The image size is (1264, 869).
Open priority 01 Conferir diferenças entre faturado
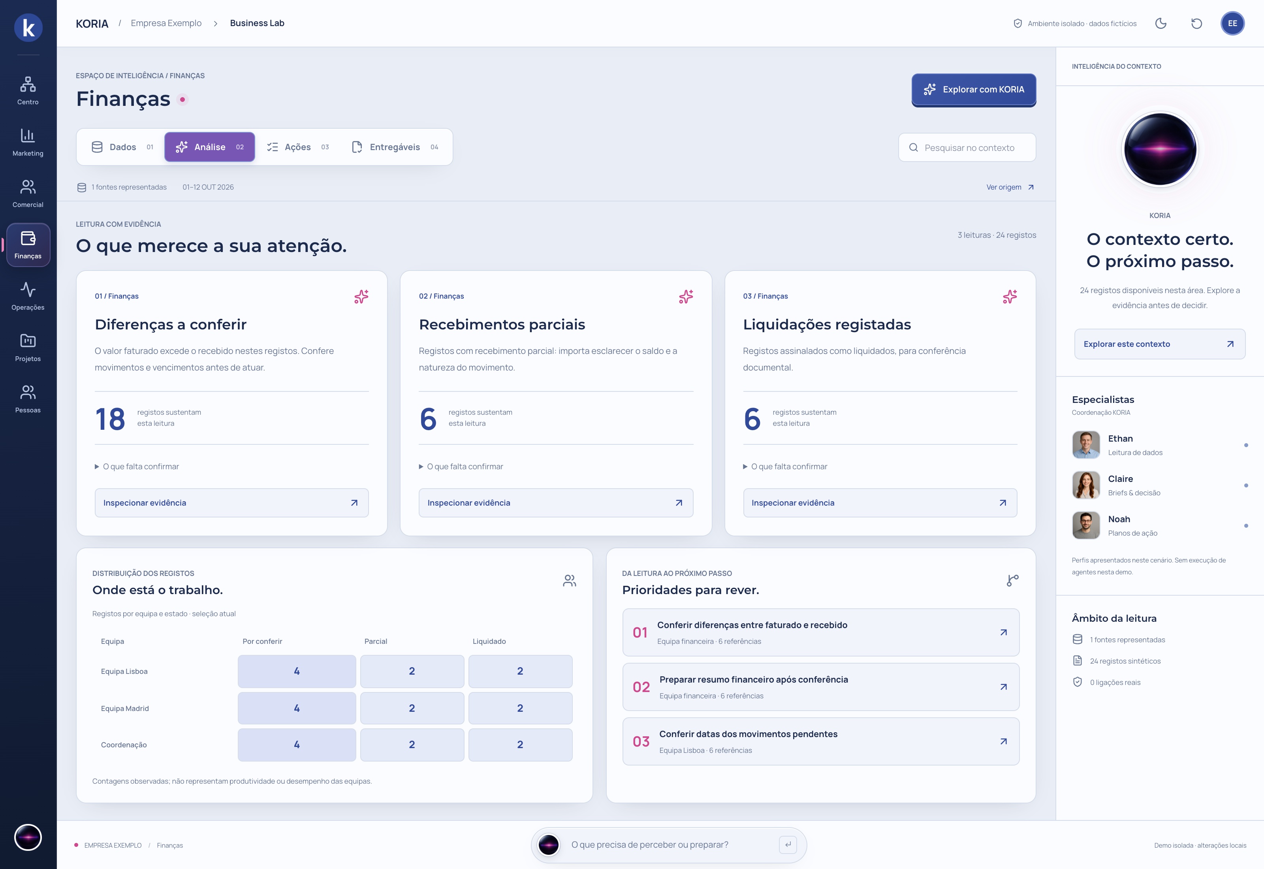click(821, 632)
